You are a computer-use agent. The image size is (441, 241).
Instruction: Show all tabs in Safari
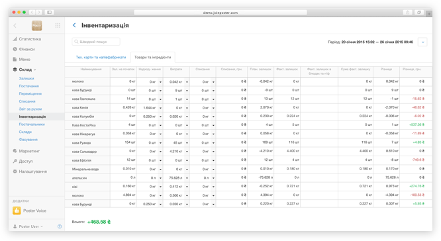click(419, 13)
